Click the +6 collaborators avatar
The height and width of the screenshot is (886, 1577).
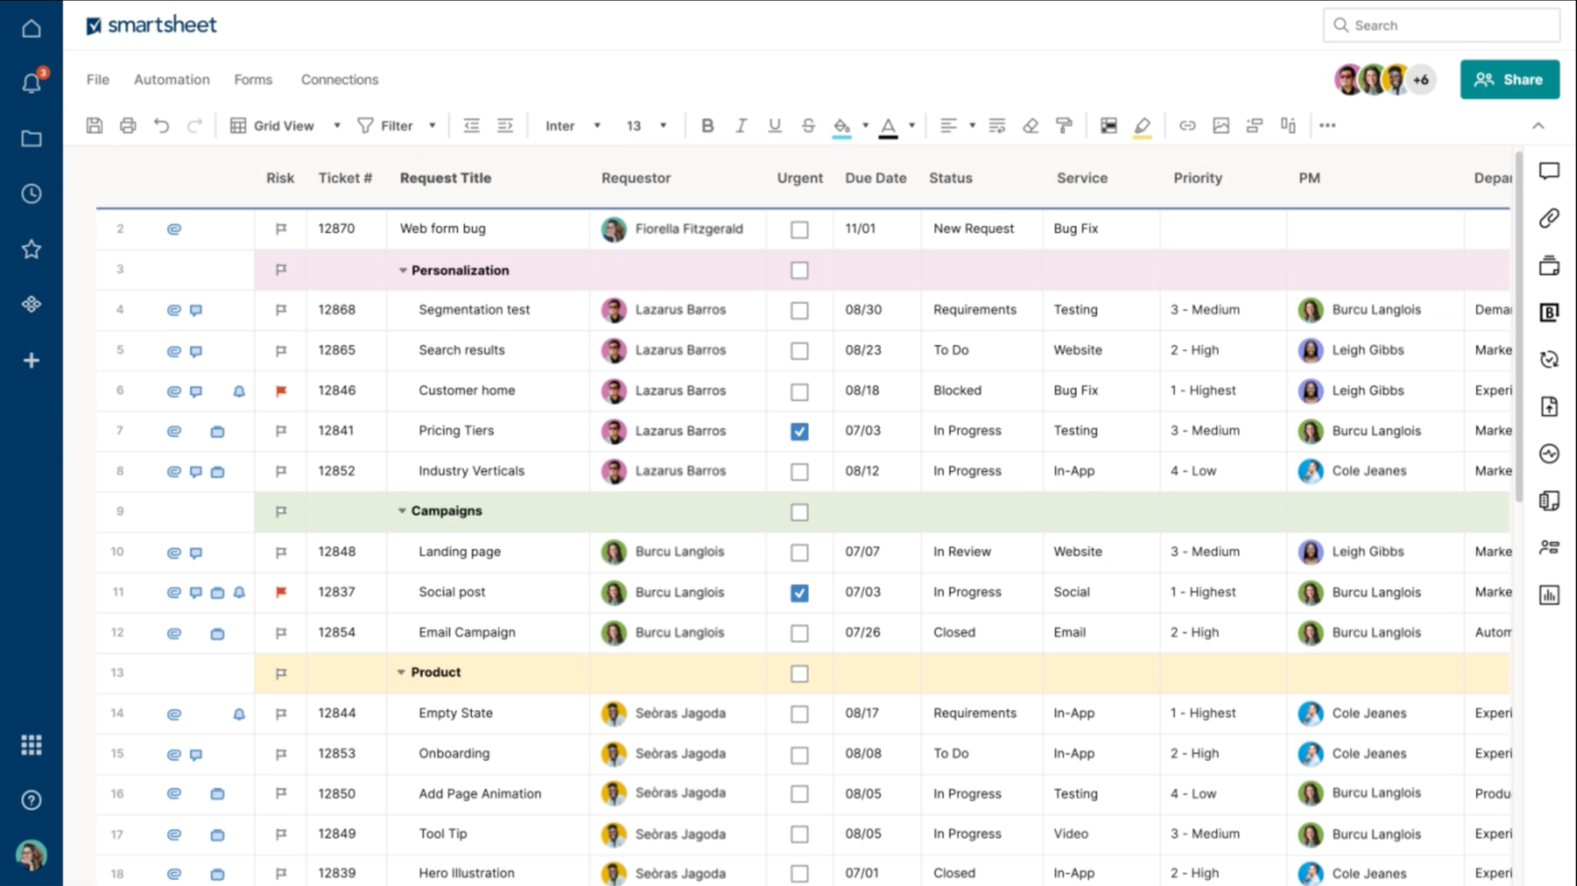pos(1421,79)
